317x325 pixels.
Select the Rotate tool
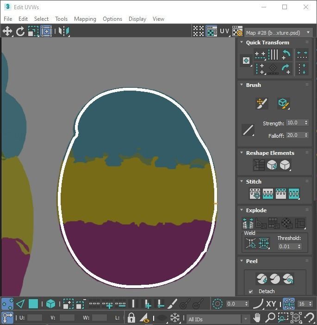tap(20, 31)
